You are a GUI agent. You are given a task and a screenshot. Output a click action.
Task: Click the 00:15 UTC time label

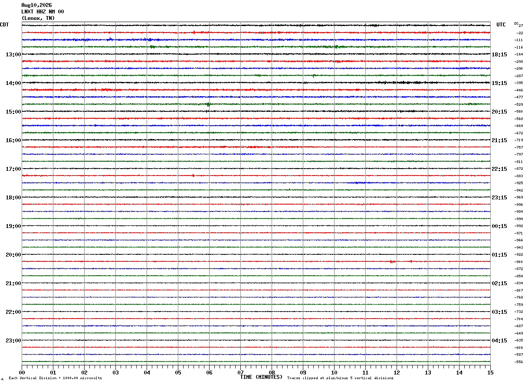pyautogui.click(x=499, y=226)
